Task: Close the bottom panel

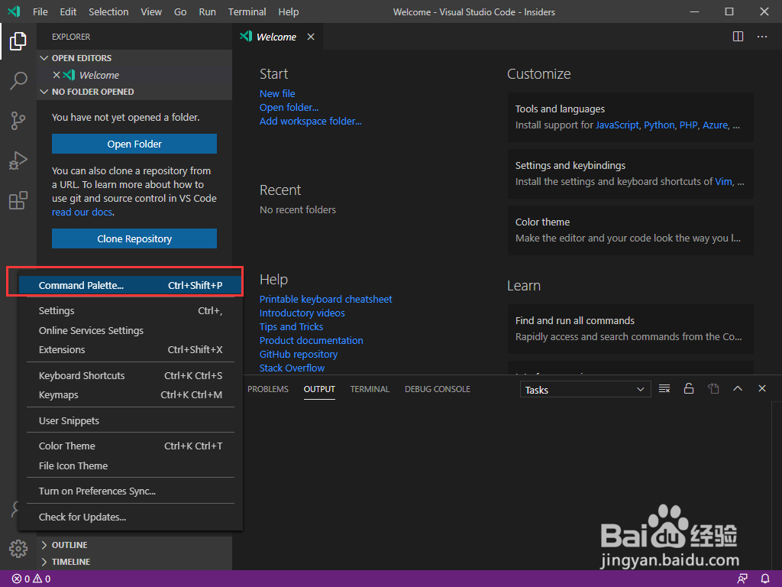Action: pos(762,388)
